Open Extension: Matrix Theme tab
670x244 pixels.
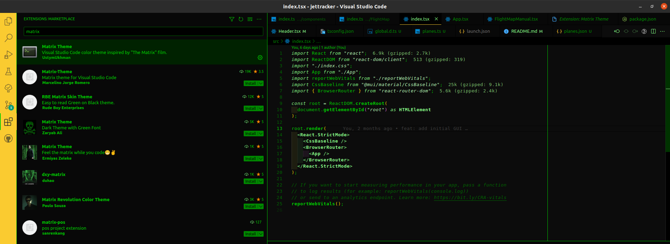[x=583, y=19]
